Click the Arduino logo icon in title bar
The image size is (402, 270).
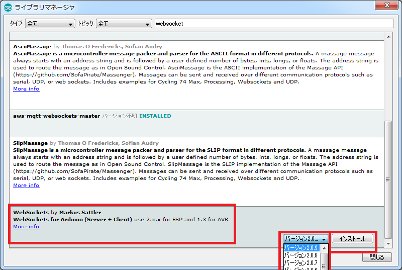click(x=8, y=7)
